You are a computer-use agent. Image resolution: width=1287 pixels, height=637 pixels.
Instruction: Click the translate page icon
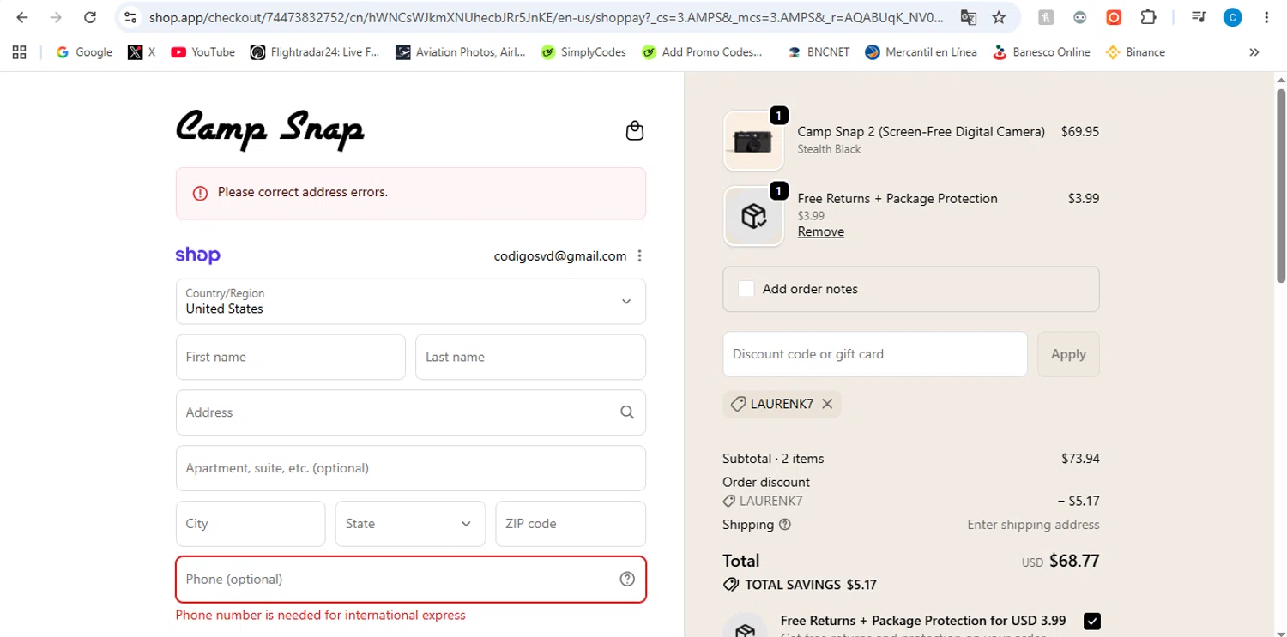pyautogui.click(x=968, y=17)
